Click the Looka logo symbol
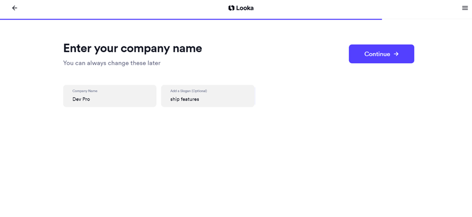472x217 pixels. click(x=231, y=8)
